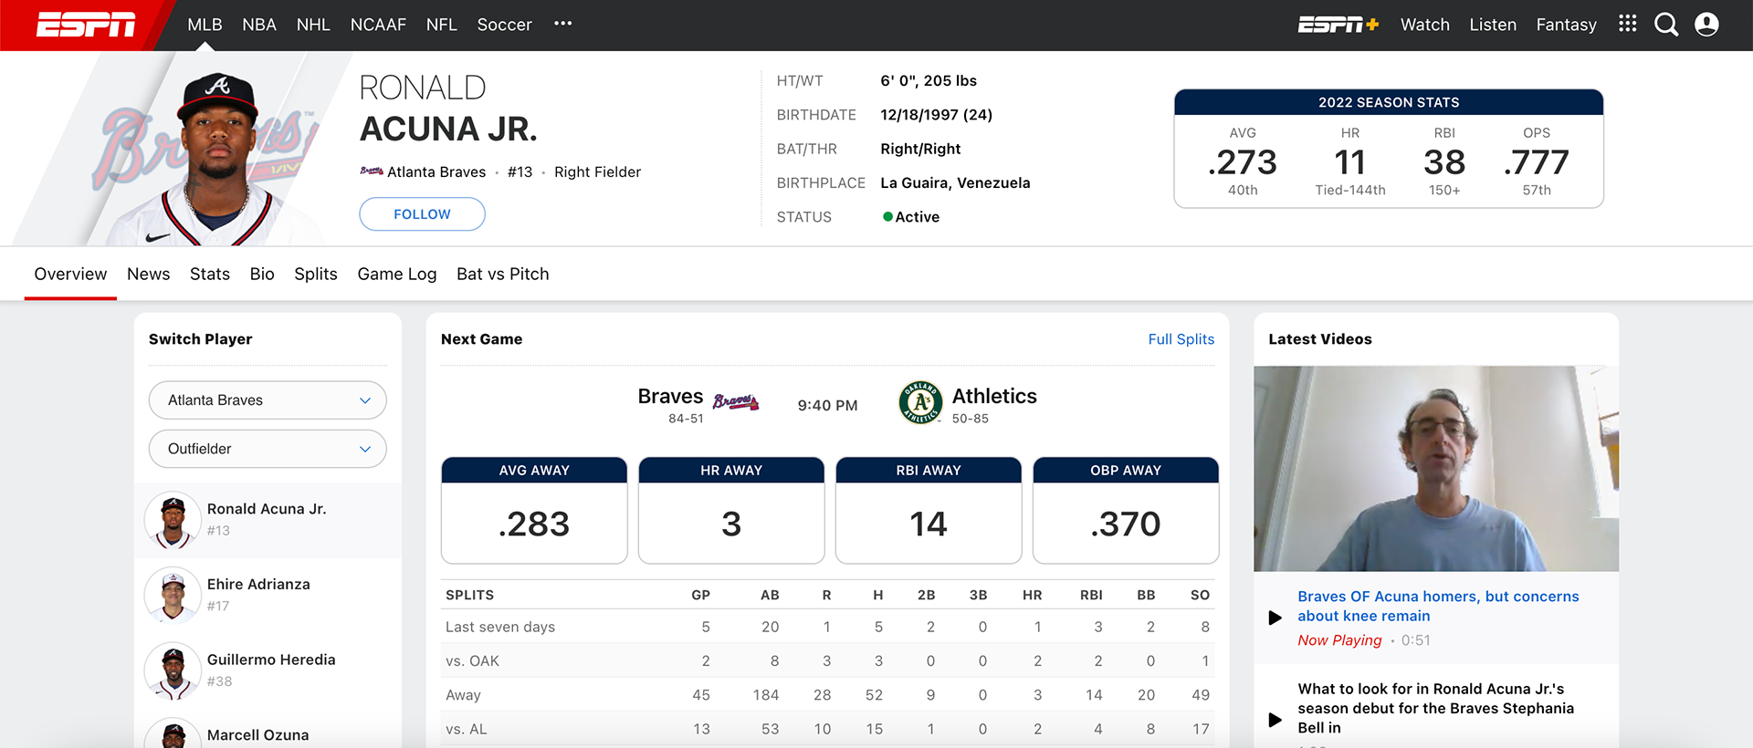Open the MLB menu
The width and height of the screenshot is (1753, 748).
[205, 25]
